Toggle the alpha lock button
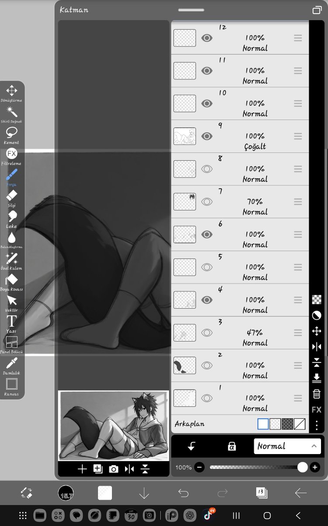The image size is (328, 526). tap(232, 446)
